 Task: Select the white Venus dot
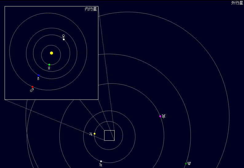coord(64,39)
